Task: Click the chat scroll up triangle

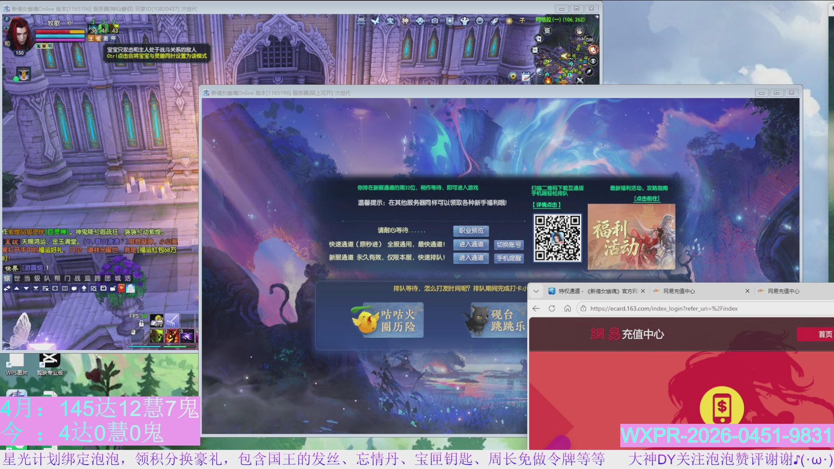Action: point(17,288)
